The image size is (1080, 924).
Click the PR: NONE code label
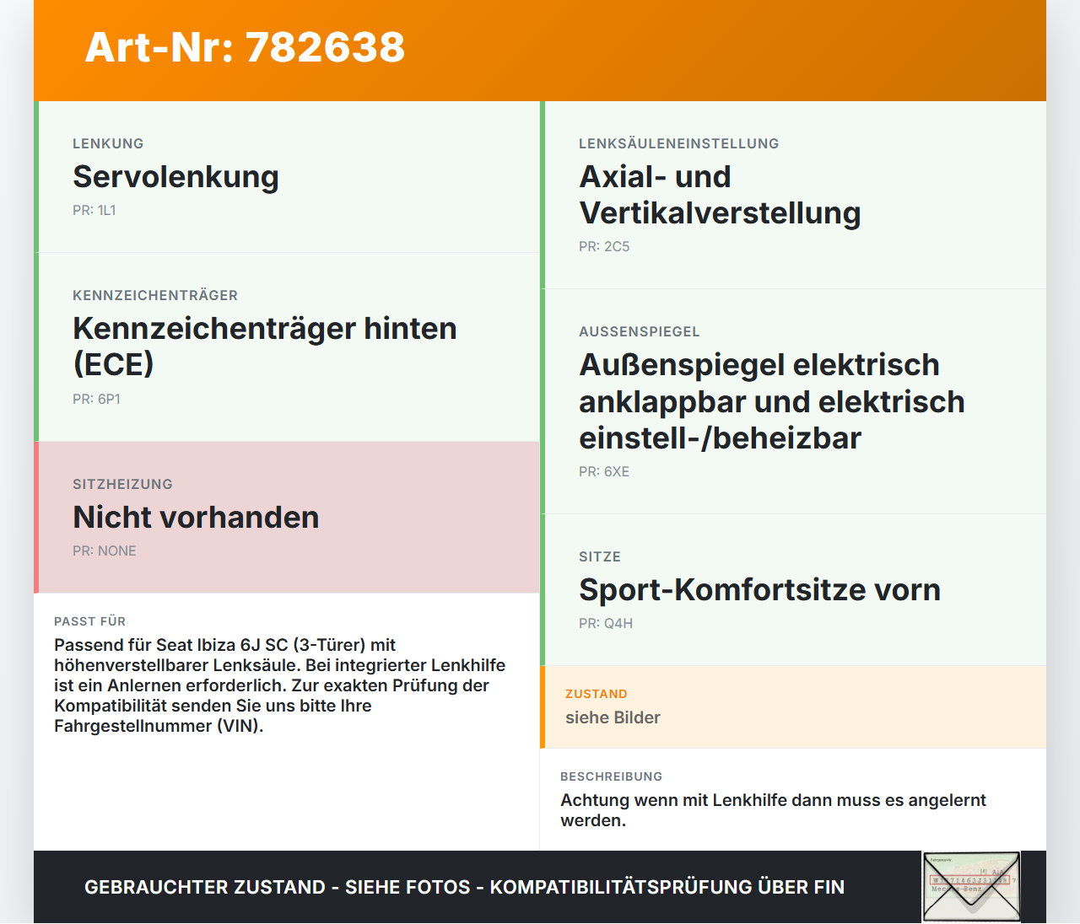[105, 551]
